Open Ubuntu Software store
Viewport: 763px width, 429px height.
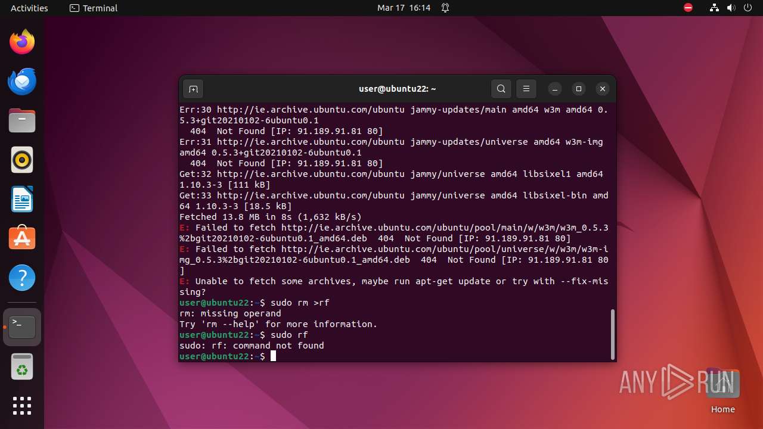(22, 239)
